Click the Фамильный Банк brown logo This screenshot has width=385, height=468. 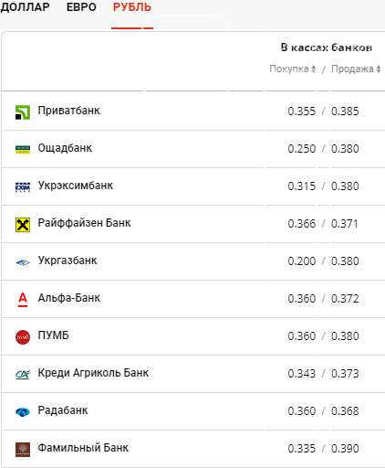click(x=23, y=450)
